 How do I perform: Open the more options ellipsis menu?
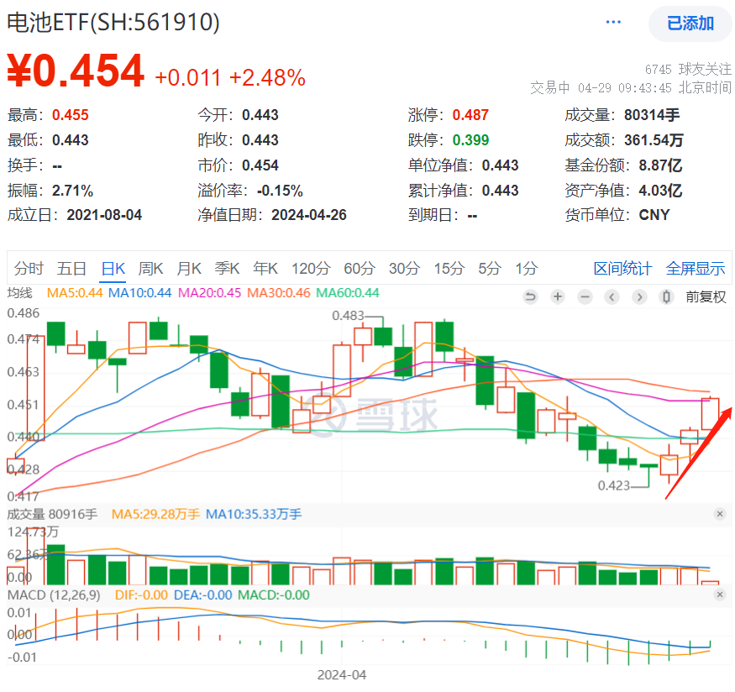612,22
